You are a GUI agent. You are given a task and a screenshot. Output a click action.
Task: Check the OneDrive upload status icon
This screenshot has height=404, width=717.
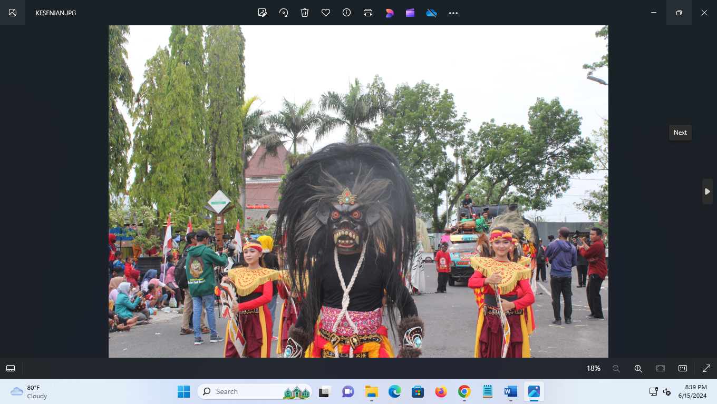[431, 13]
